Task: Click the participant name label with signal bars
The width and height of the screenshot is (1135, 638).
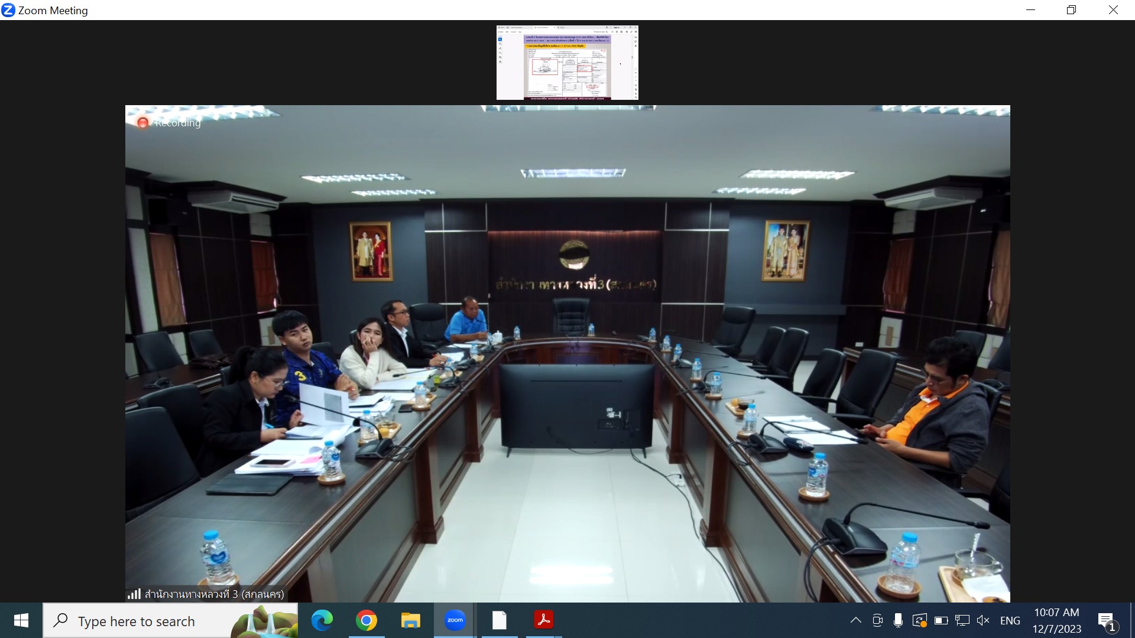Action: (206, 594)
